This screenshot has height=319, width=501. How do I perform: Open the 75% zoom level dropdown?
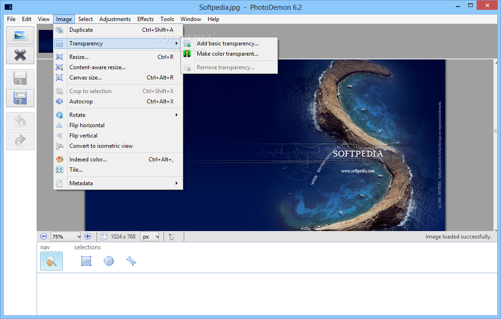click(66, 237)
